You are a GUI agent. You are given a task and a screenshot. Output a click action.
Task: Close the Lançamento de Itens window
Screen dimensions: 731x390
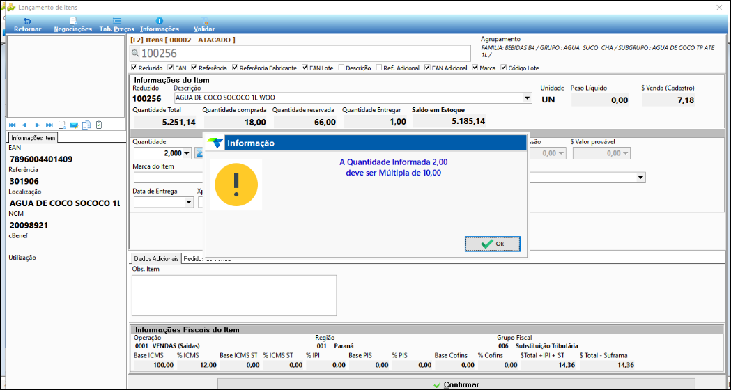click(x=719, y=8)
